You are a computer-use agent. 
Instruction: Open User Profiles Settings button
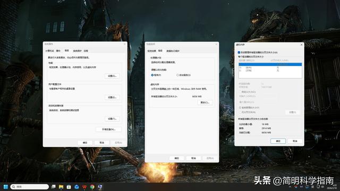112,98
